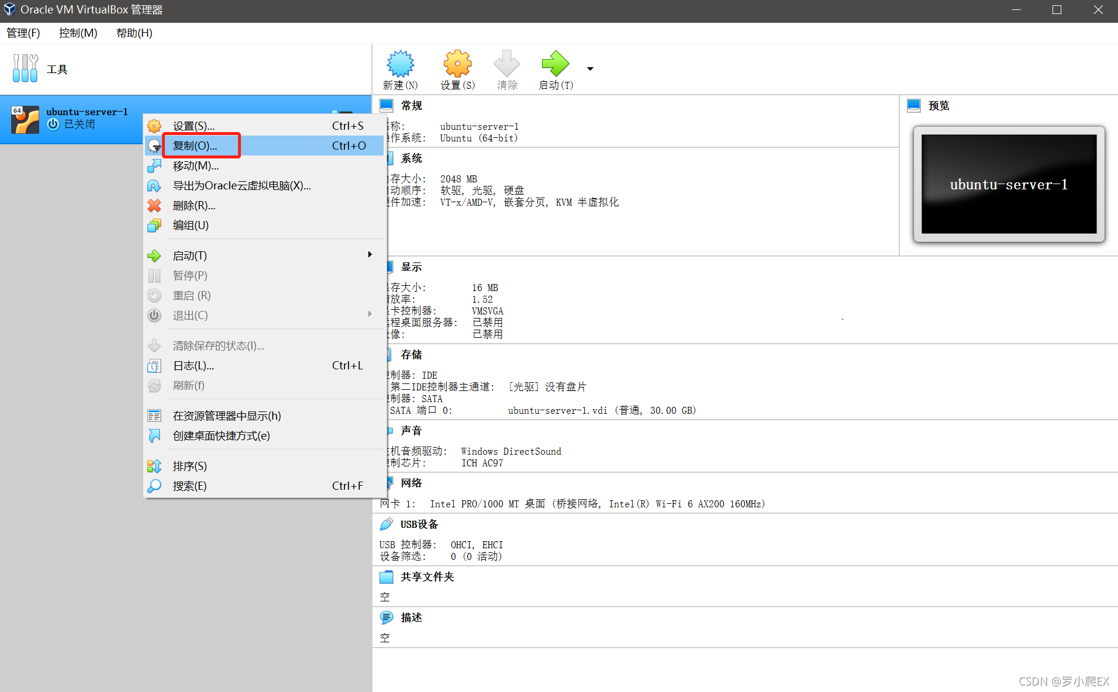Click the 网络 section heading
1118x692 pixels.
(x=412, y=483)
